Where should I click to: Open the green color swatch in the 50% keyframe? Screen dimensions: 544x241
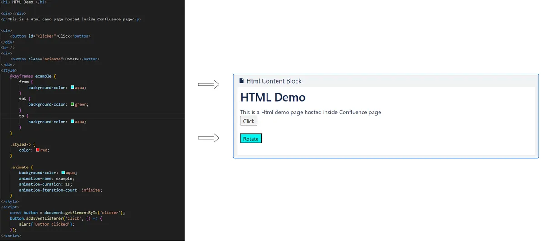pyautogui.click(x=73, y=104)
